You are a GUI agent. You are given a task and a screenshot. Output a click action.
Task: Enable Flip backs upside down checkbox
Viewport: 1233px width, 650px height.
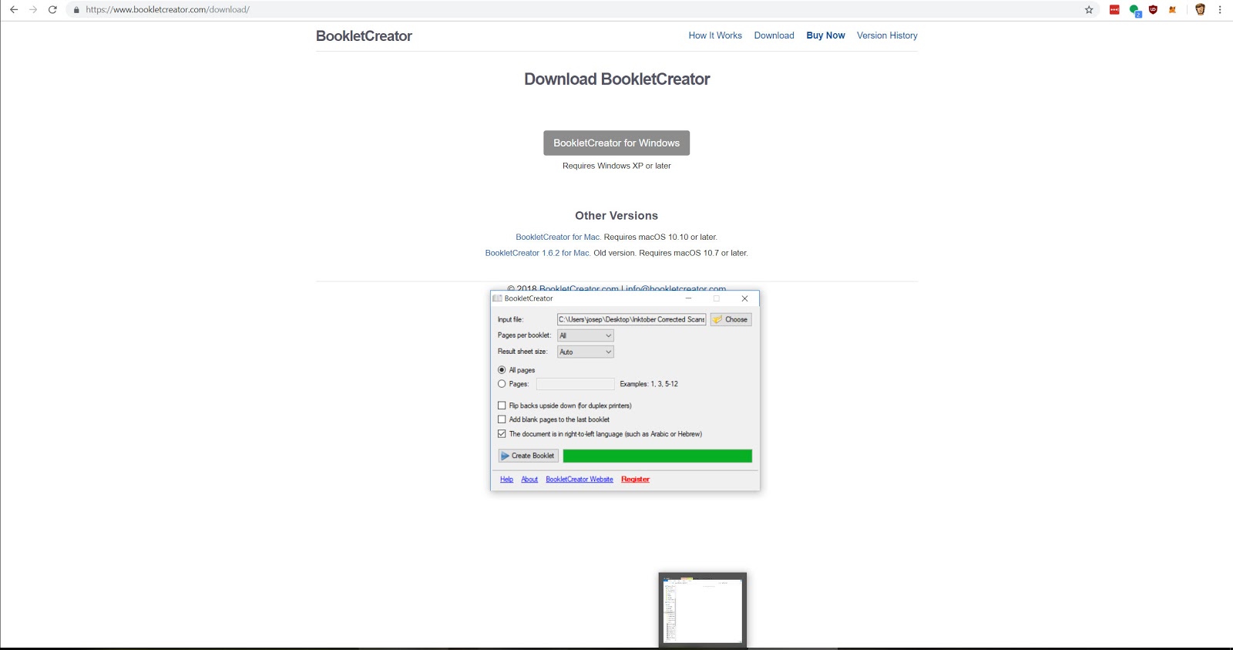click(502, 406)
